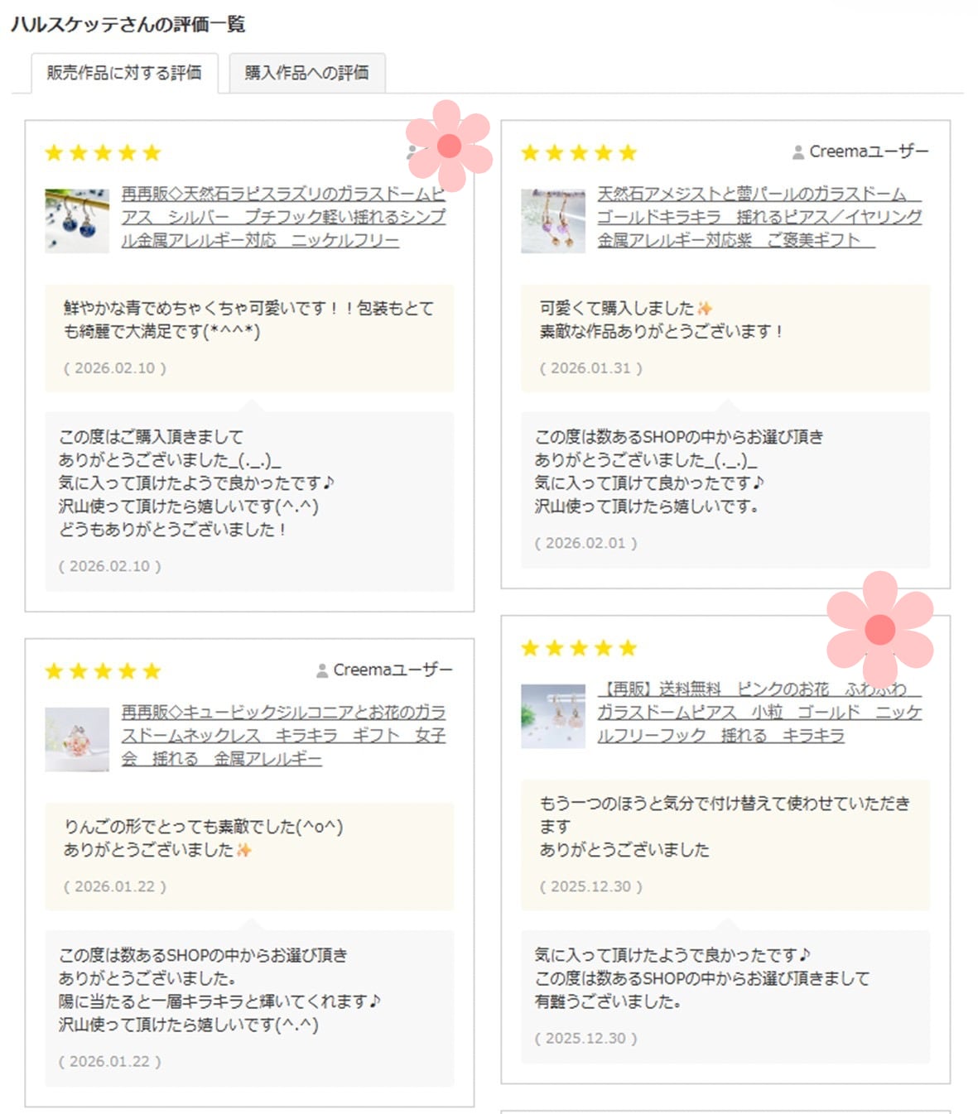Click Creemaユーザー name in the necklace review
This screenshot has height=1114, width=978.
click(x=393, y=670)
